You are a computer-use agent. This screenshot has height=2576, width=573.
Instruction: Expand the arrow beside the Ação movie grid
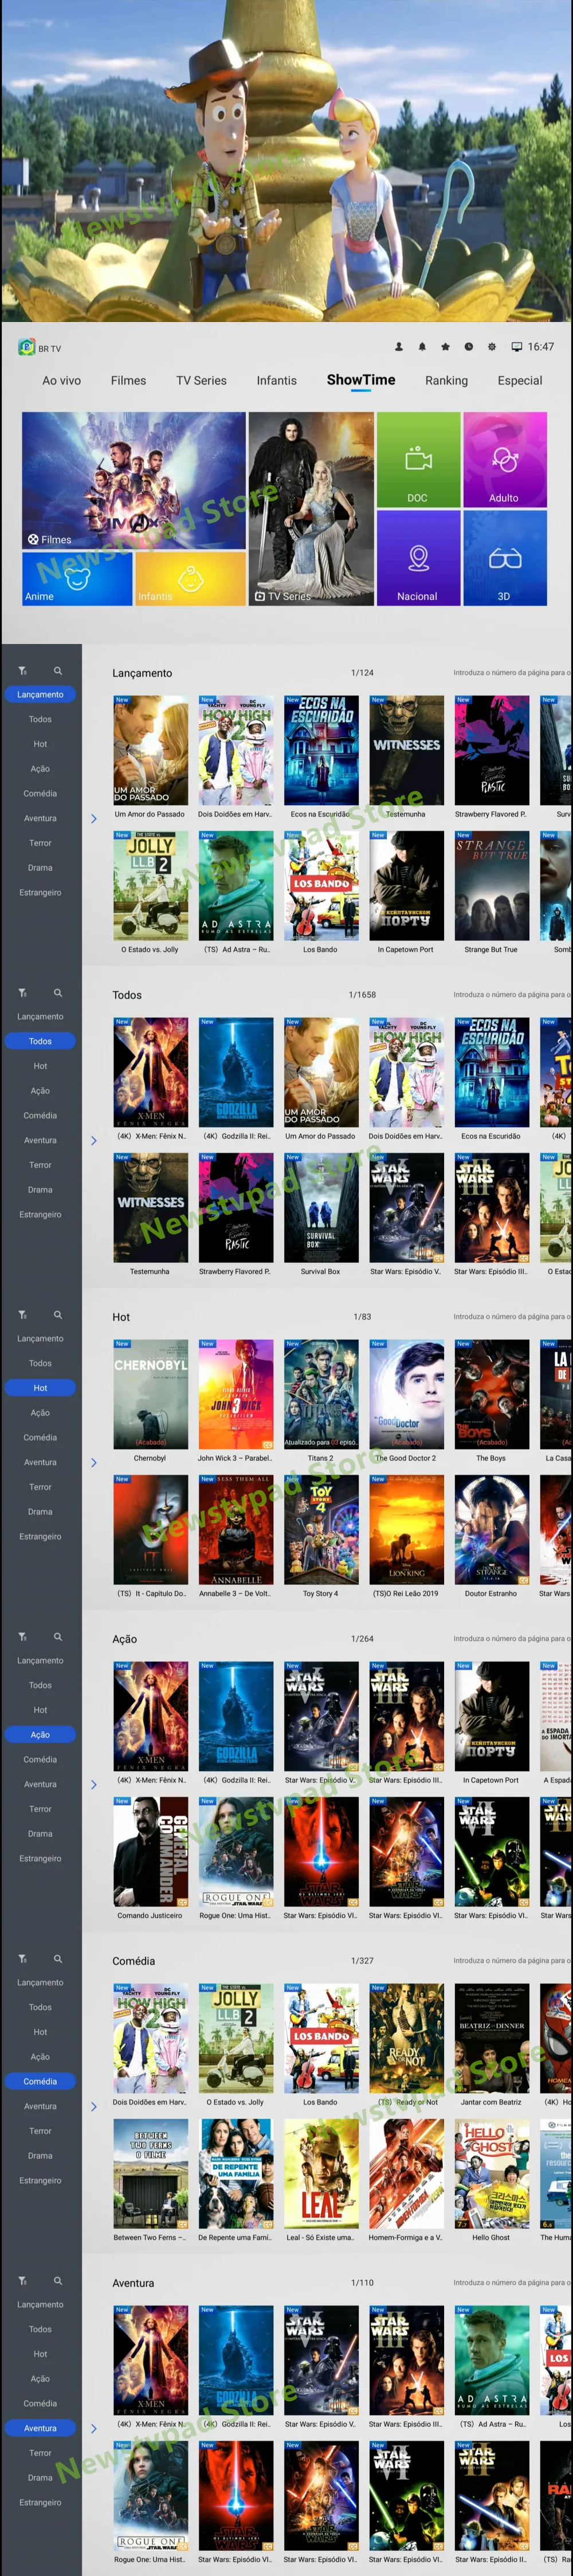[94, 1785]
